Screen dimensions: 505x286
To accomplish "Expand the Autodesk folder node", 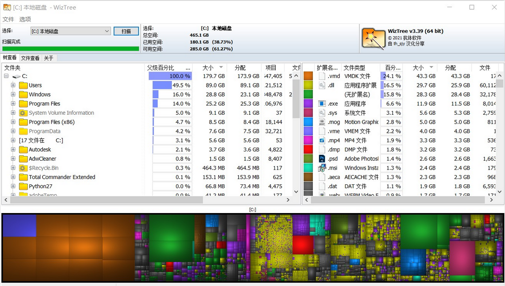I will click(13, 150).
